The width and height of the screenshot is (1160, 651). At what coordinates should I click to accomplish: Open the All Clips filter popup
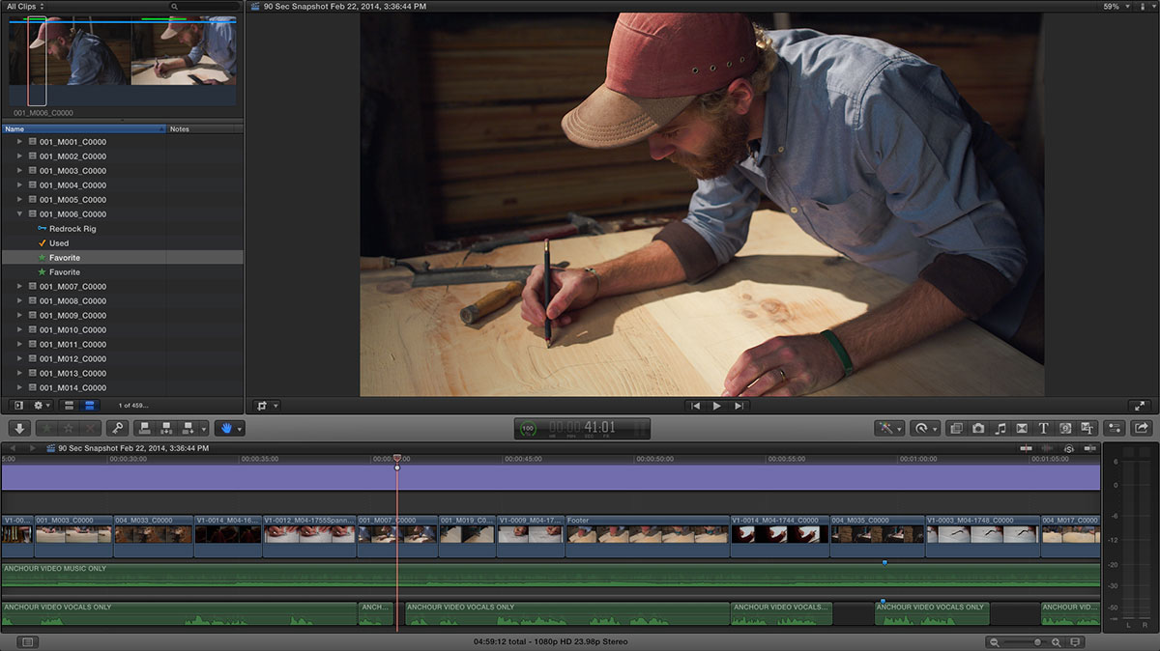(x=26, y=6)
